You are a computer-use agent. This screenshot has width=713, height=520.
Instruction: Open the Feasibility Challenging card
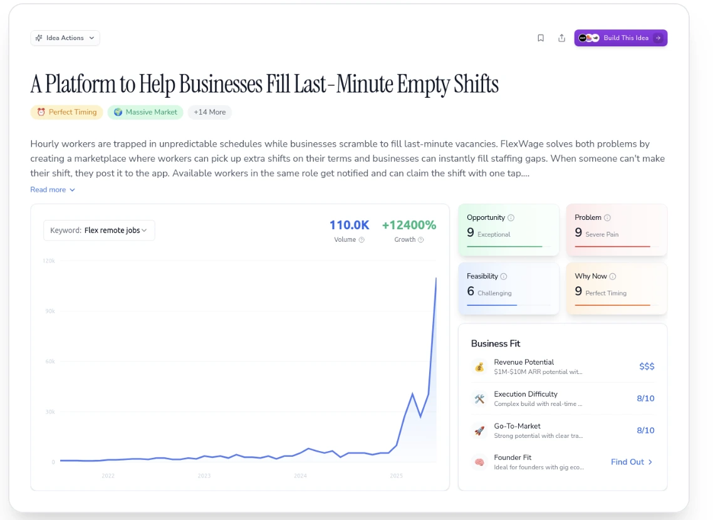point(508,289)
